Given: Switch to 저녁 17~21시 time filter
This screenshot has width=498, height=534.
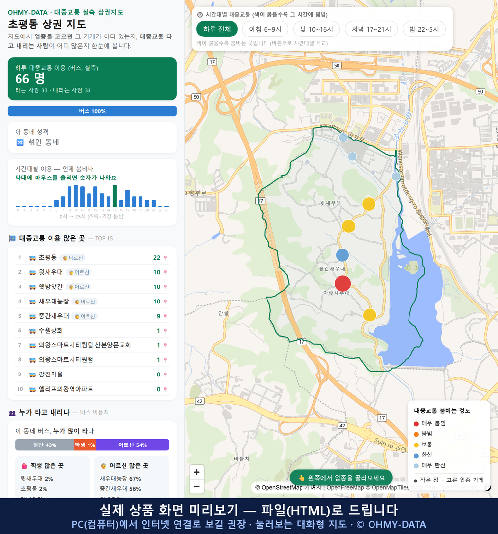Looking at the screenshot, I should pyautogui.click(x=371, y=29).
